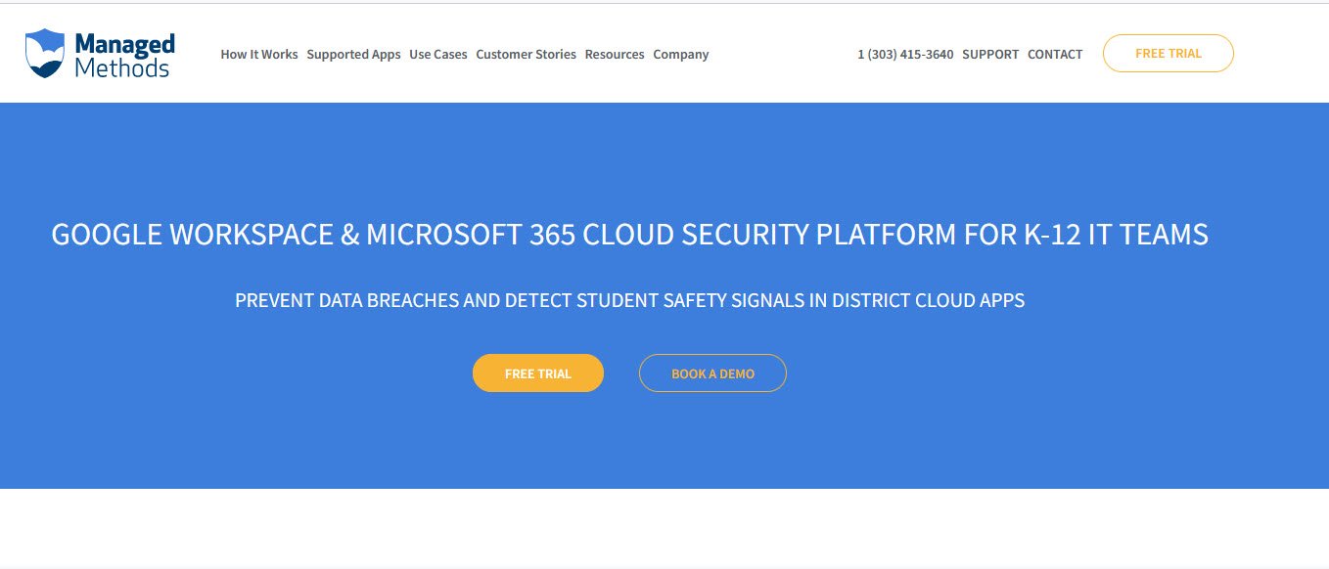Click the ManagedMethods shield logo icon
The image size is (1329, 569).
click(x=45, y=54)
